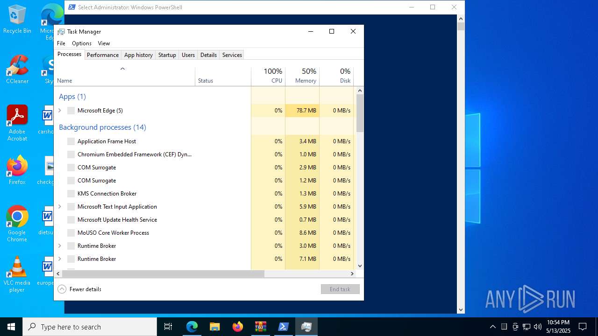598x336 pixels.
Task: Open Microsoft Edge from taskbar
Action: 192,327
